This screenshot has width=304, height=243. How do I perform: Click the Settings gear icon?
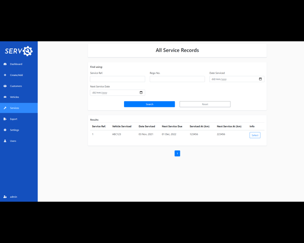coord(5,130)
